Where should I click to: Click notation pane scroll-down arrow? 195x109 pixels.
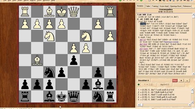tap(193, 74)
